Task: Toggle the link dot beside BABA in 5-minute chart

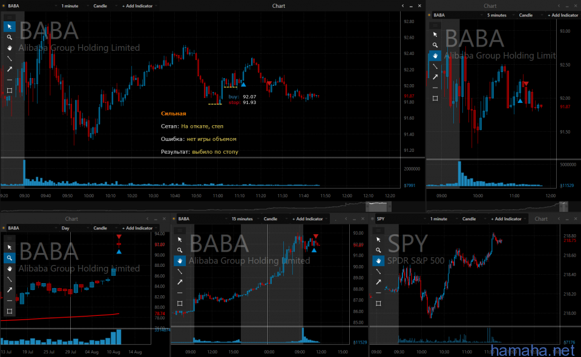Action: coord(430,15)
